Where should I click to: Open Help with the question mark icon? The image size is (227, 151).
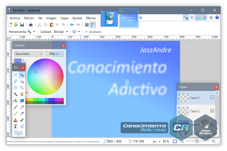tap(217, 17)
